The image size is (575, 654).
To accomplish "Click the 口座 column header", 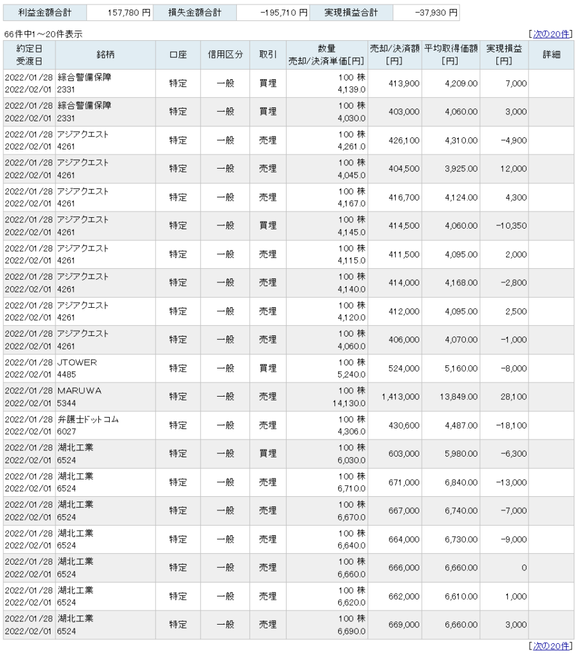I will click(x=178, y=55).
